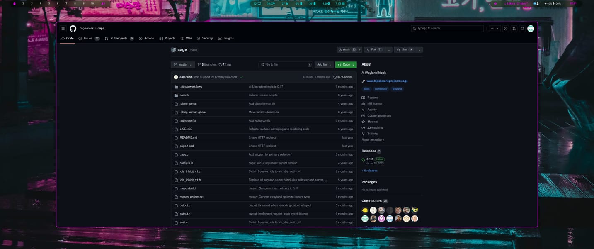Open the Pull requests tab

coord(119,38)
